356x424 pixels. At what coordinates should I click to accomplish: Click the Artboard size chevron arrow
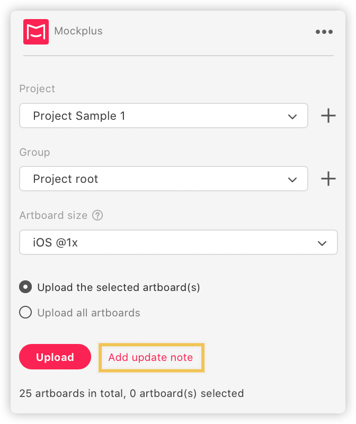click(x=322, y=243)
